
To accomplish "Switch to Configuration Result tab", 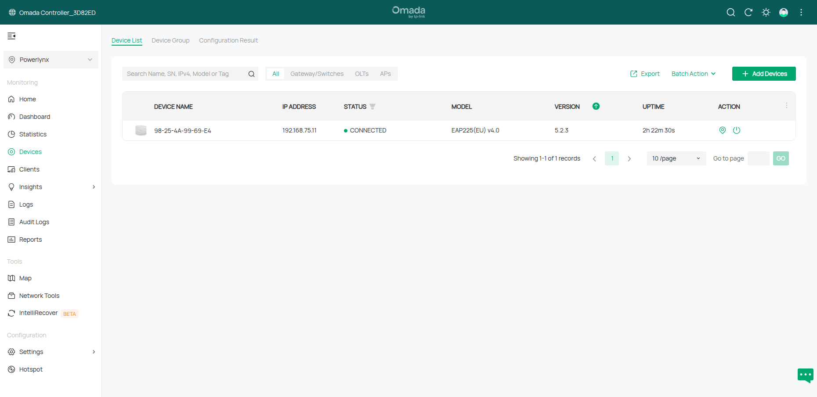I will (228, 40).
